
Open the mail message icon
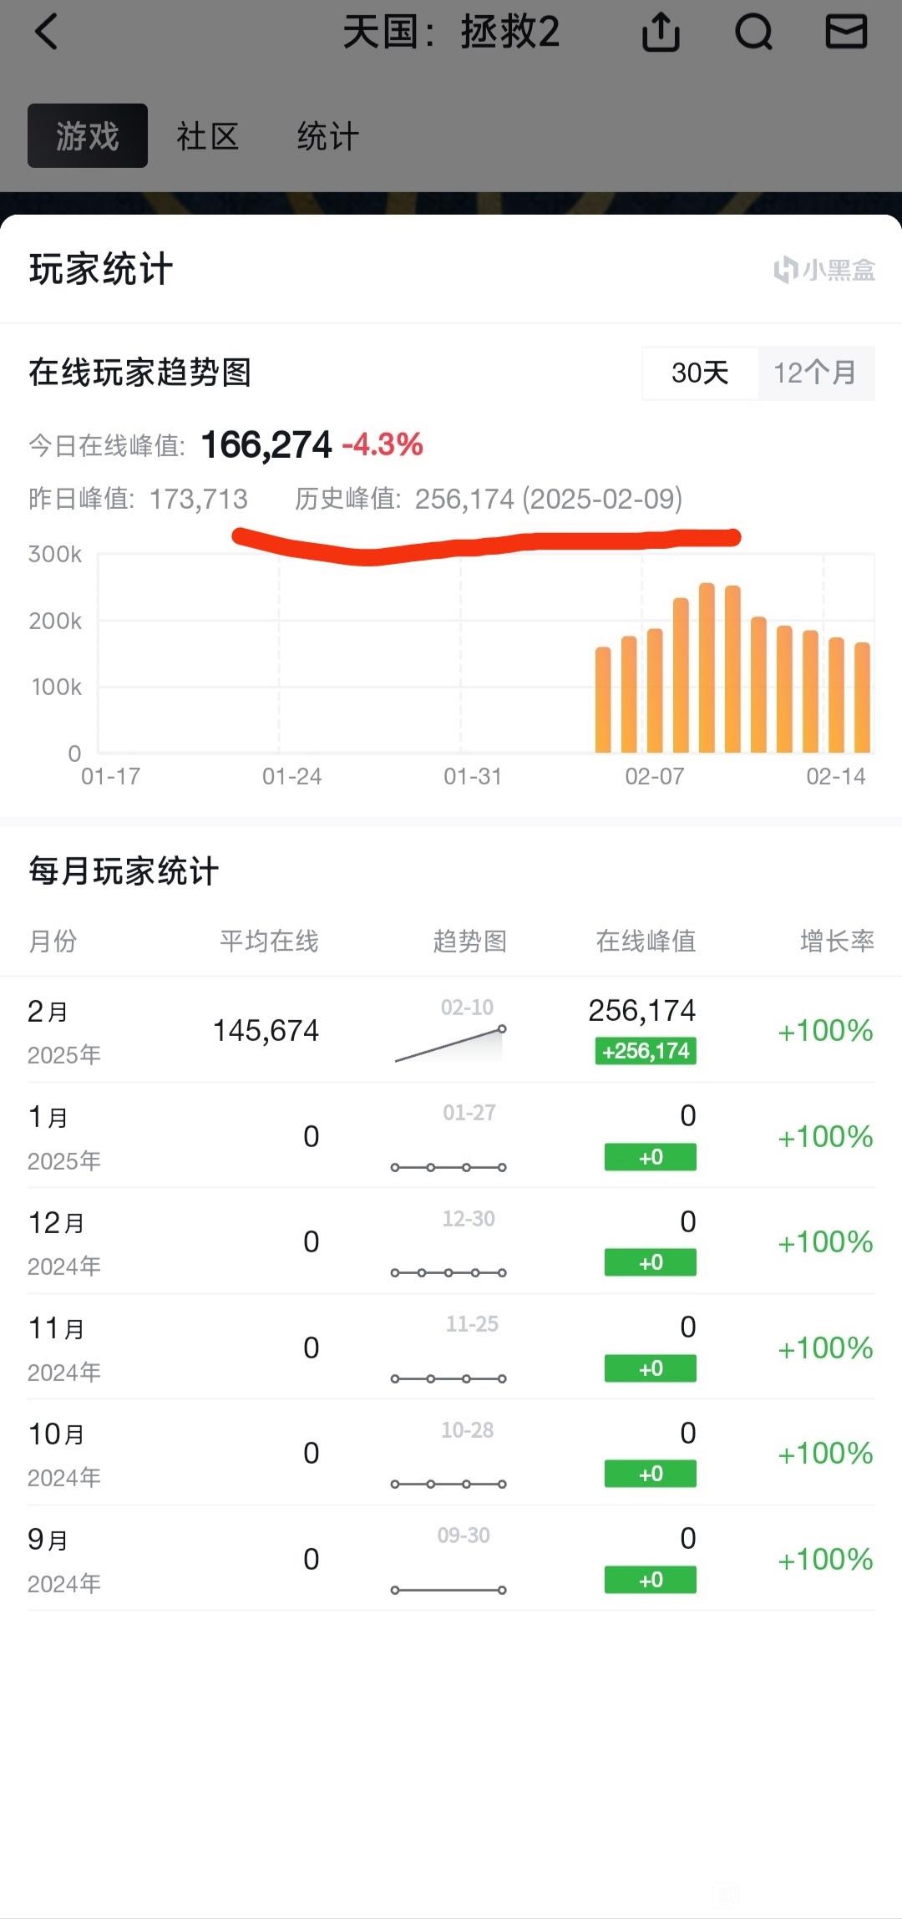point(846,33)
